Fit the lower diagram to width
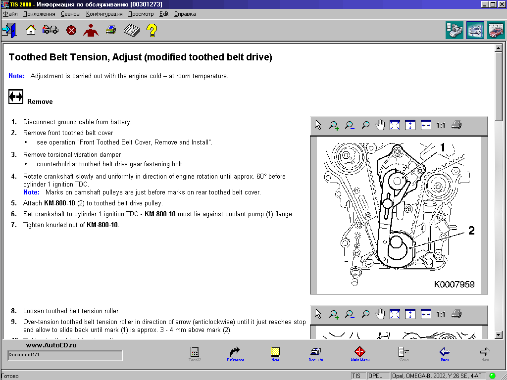The height and width of the screenshot is (380, 507). pyautogui.click(x=426, y=314)
